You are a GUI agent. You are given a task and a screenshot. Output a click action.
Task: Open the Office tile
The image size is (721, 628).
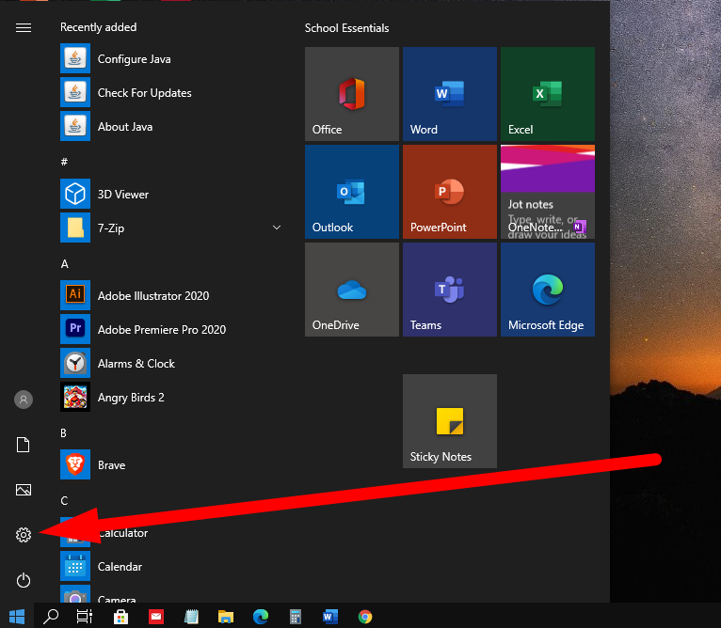pos(352,94)
